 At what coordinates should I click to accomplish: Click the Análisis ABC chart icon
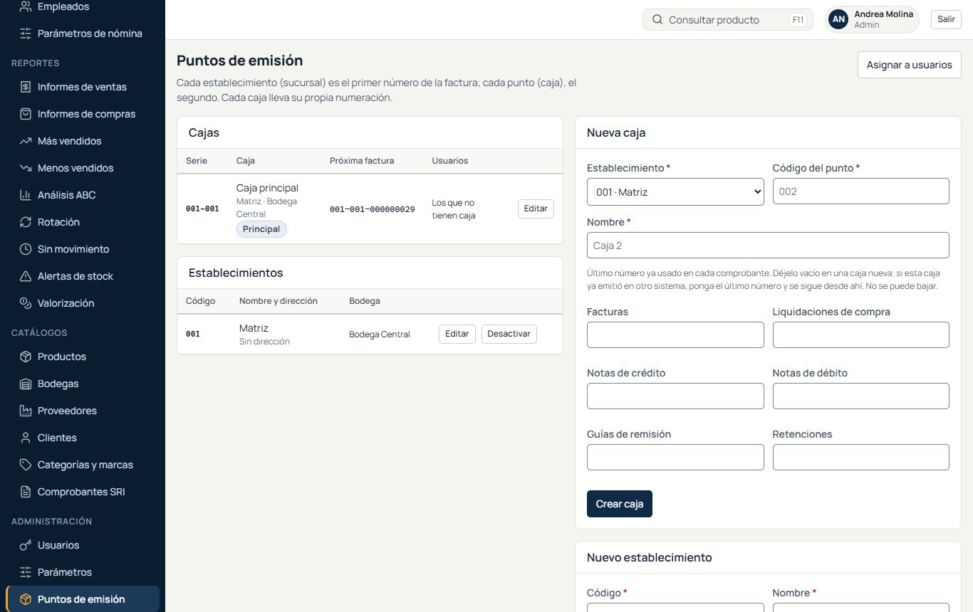(26, 195)
